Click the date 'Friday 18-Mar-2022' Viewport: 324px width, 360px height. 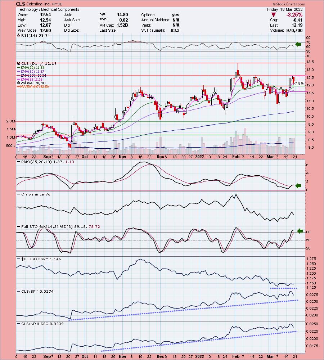tap(285, 9)
